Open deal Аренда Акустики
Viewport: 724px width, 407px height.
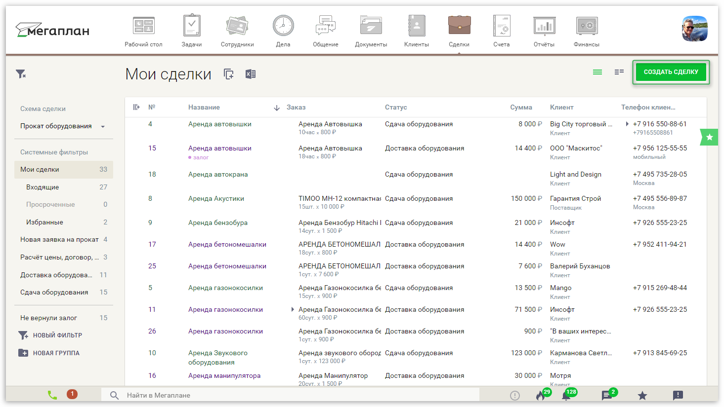pos(216,198)
